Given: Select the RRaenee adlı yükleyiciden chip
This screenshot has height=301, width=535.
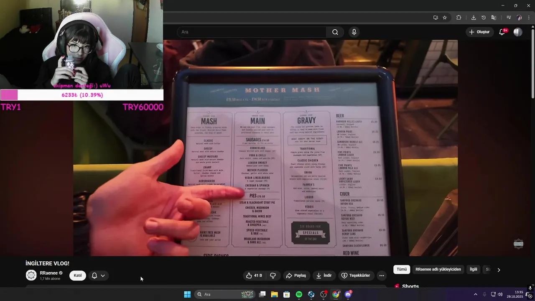Looking at the screenshot, I should tap(438, 270).
